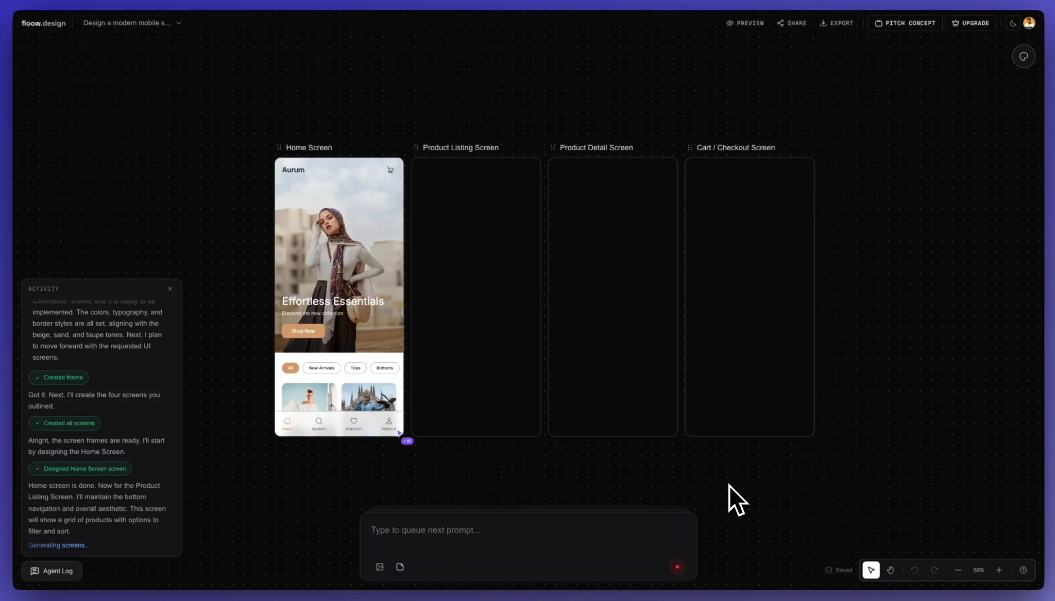Click the Profile nav icon in mockup

389,423
